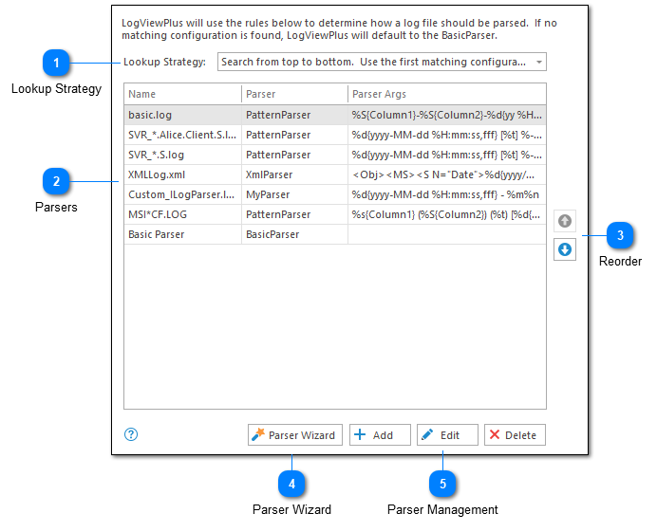This screenshot has height=532, width=657.
Task: Click the Edit parser button
Action: [x=447, y=435]
